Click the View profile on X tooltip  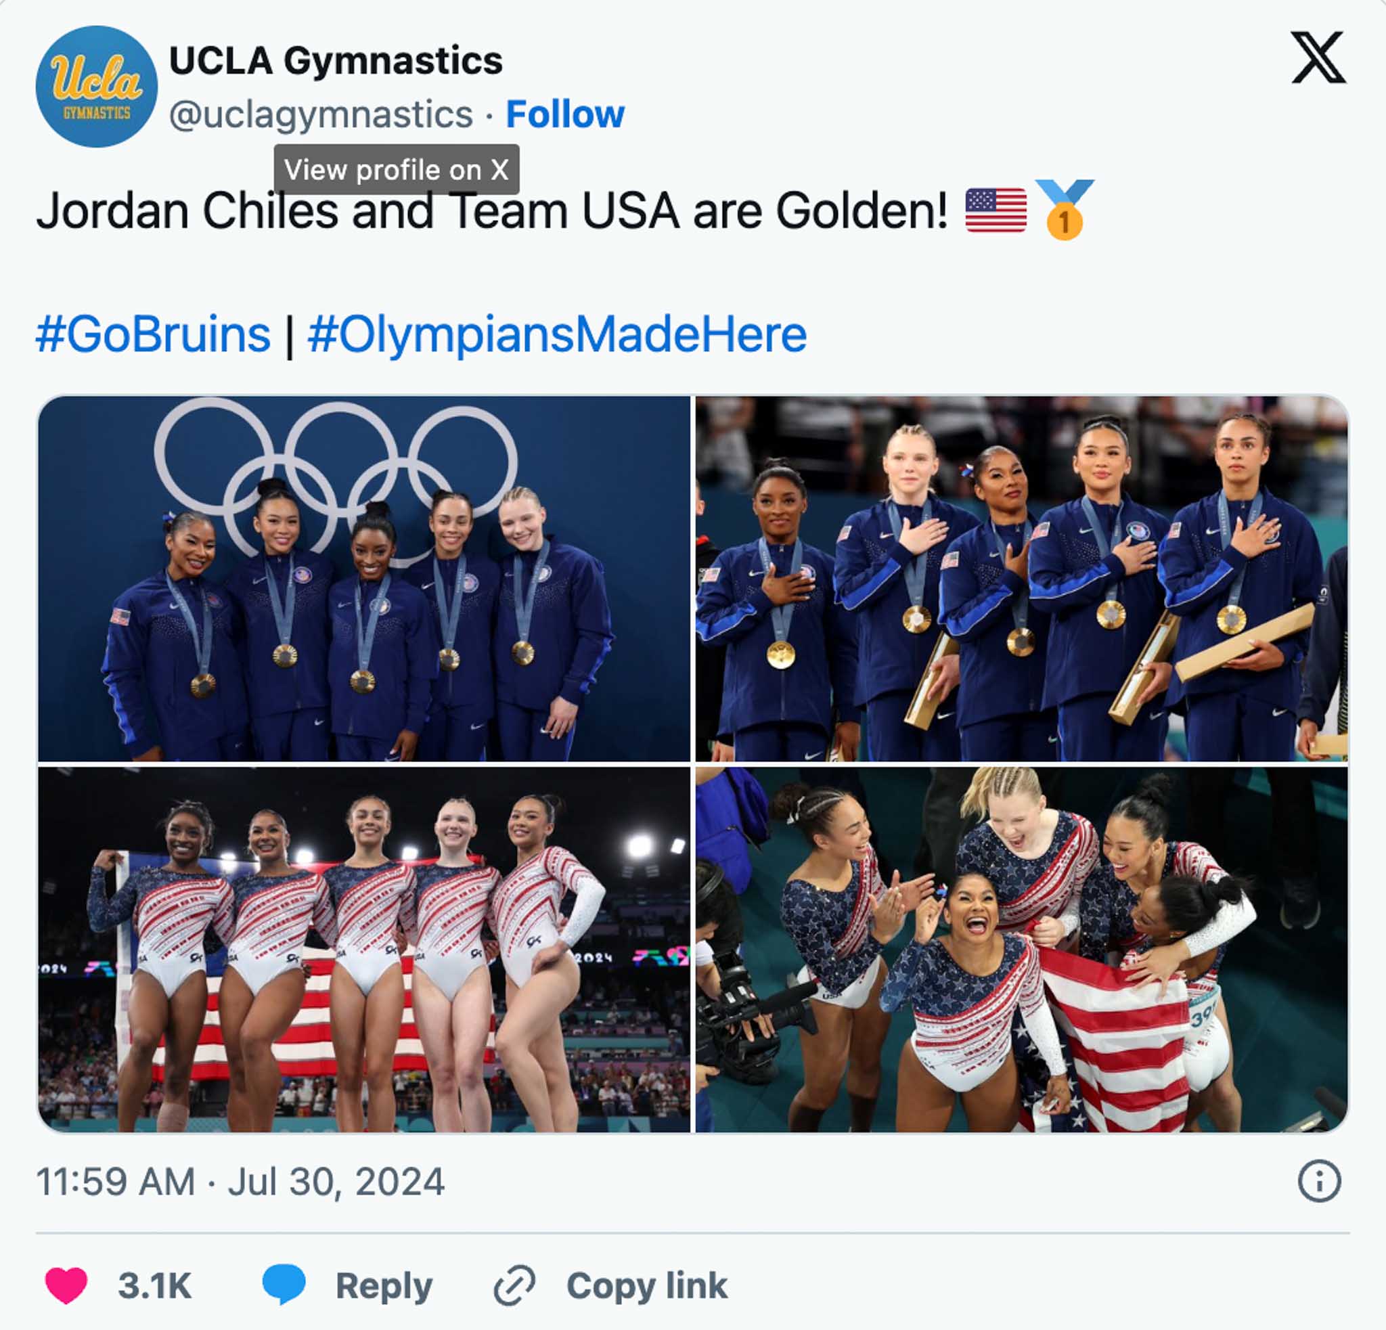[x=397, y=170]
